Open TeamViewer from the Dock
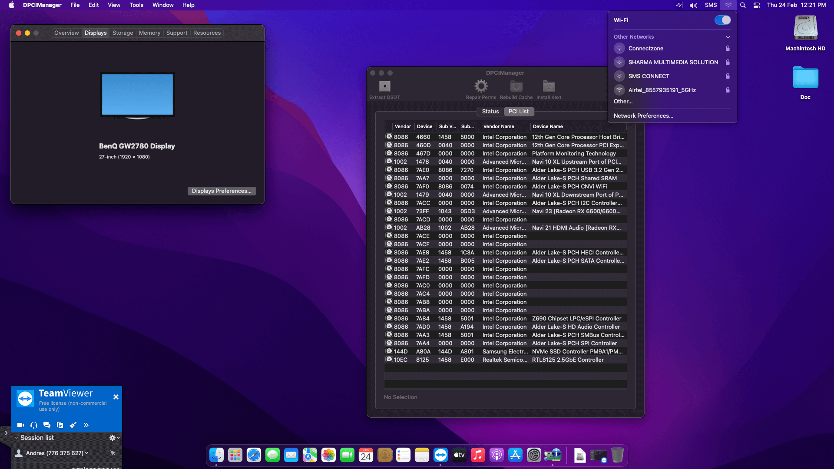The image size is (834, 469). (440, 455)
